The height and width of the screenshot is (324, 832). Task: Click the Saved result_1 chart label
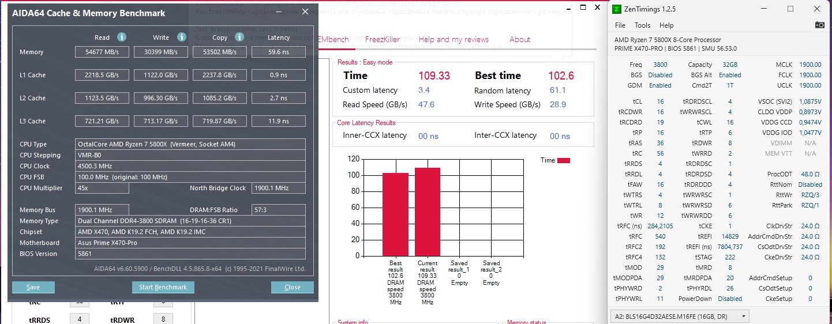(x=459, y=273)
